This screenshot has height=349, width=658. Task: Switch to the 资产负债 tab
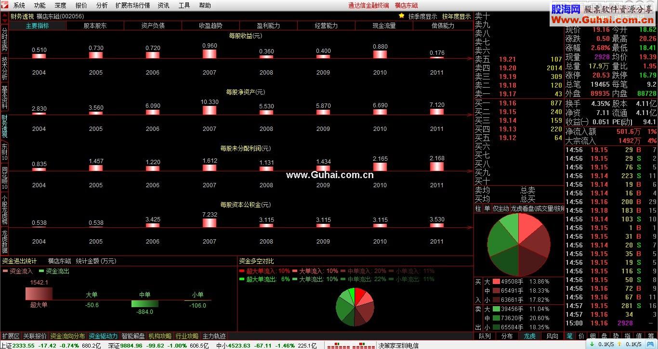(153, 26)
